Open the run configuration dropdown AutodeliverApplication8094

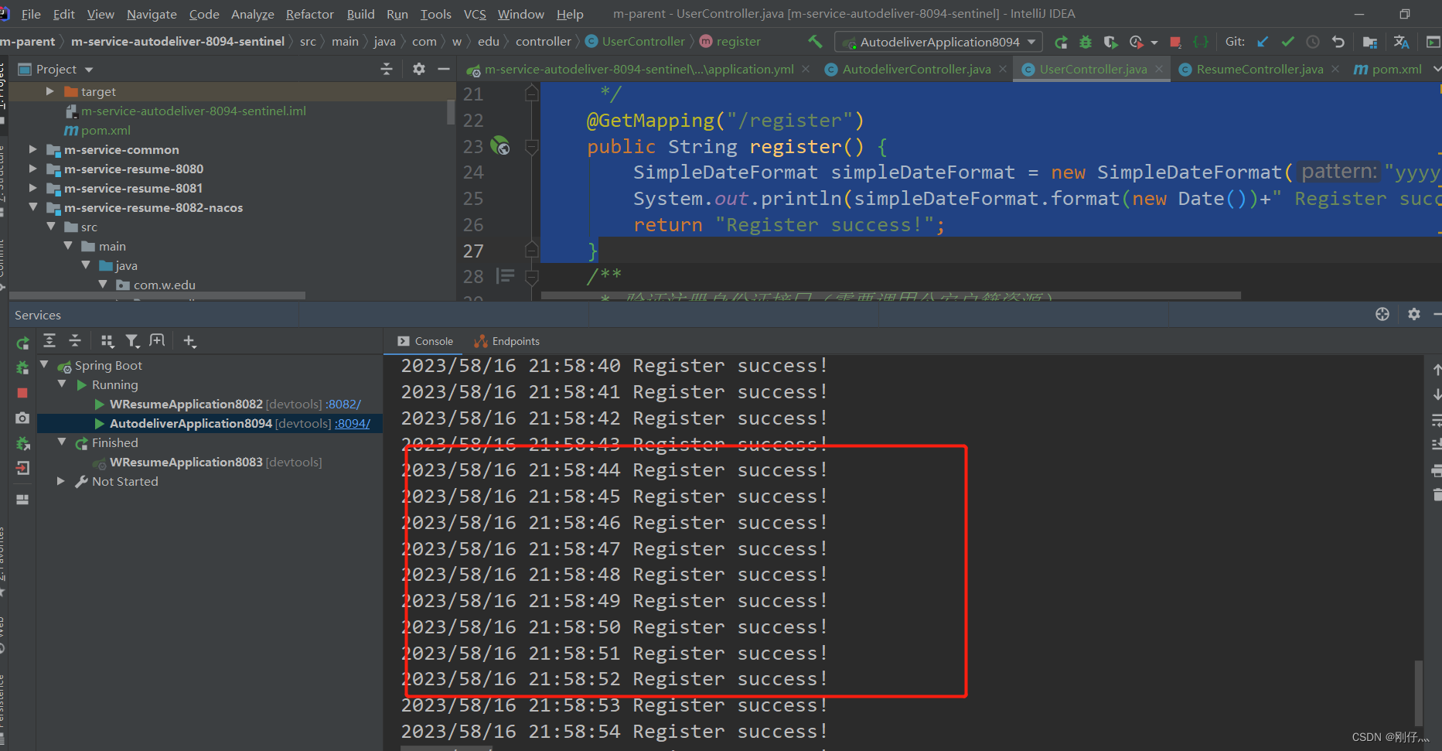click(939, 42)
